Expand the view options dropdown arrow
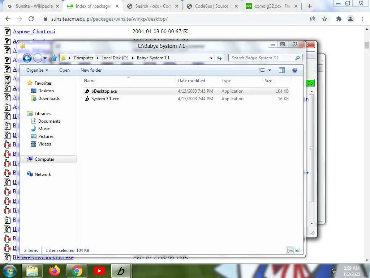The height and width of the screenshot is (278, 370). coord(270,70)
